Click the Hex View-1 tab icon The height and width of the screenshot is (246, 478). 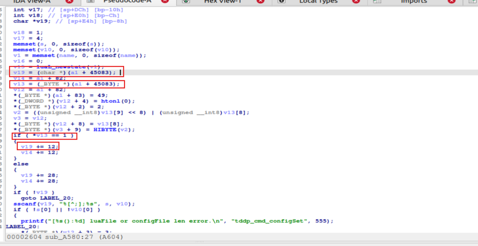pos(186,2)
